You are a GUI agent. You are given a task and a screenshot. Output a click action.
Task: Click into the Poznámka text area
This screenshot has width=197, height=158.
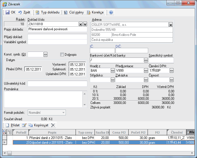coord(42,99)
